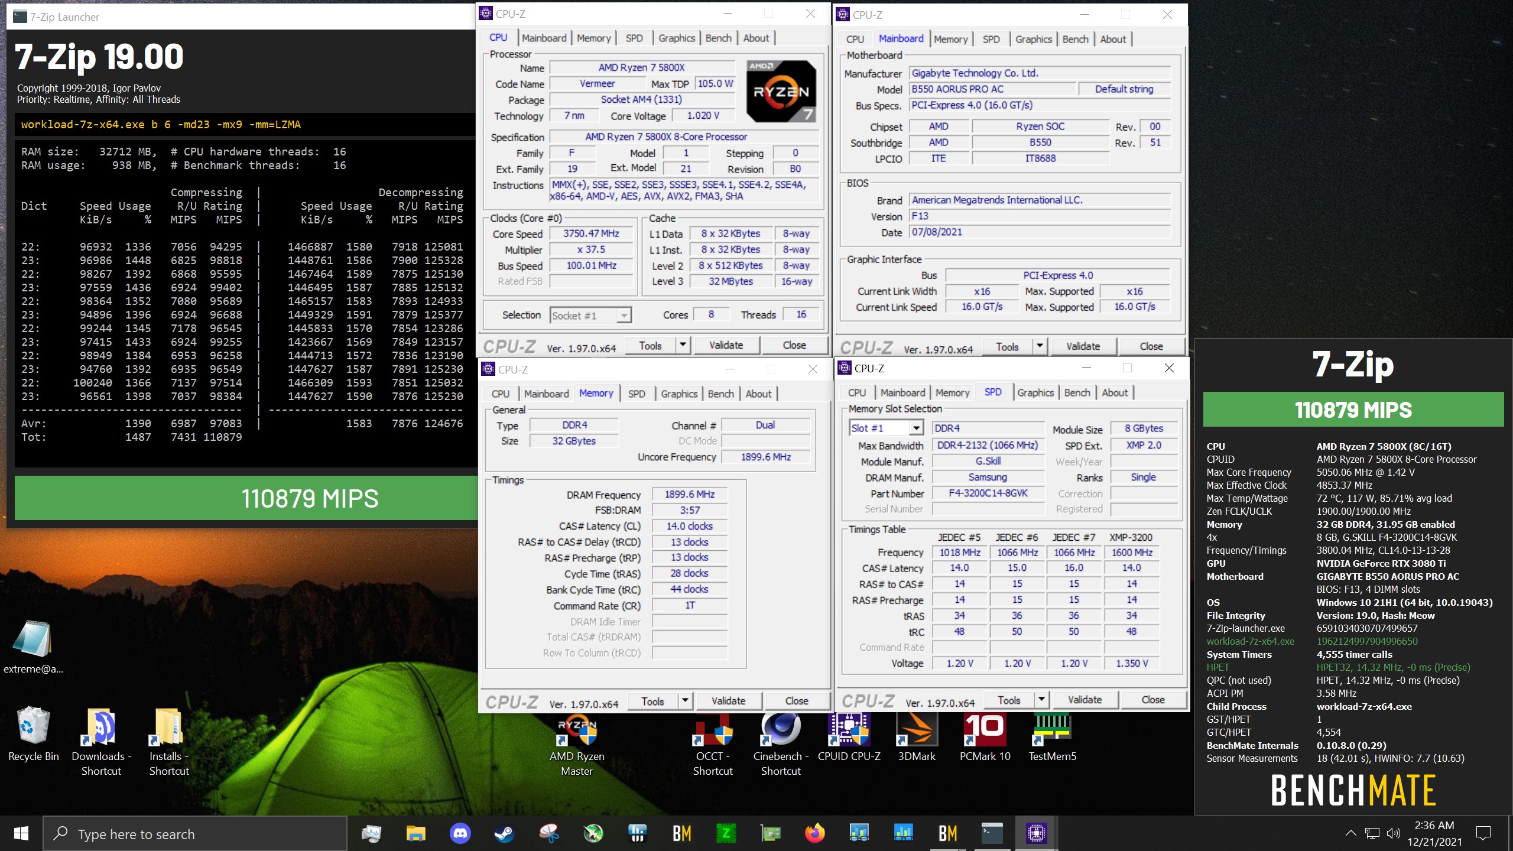1513x851 pixels.
Task: Click the green workload-7z-x64.exe text in BenchMate panel
Action: [1250, 641]
